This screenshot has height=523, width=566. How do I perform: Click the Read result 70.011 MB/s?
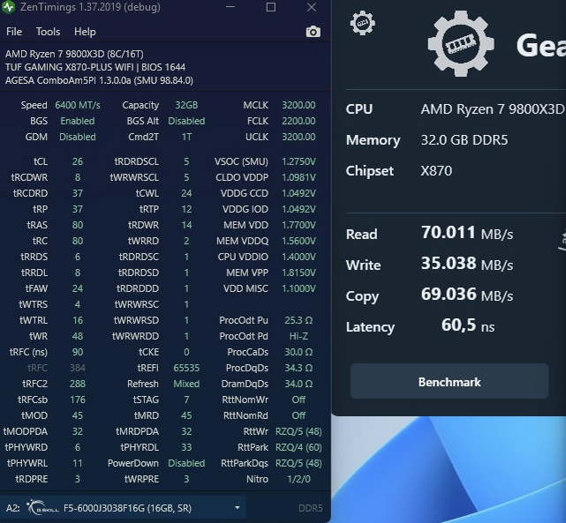467,233
